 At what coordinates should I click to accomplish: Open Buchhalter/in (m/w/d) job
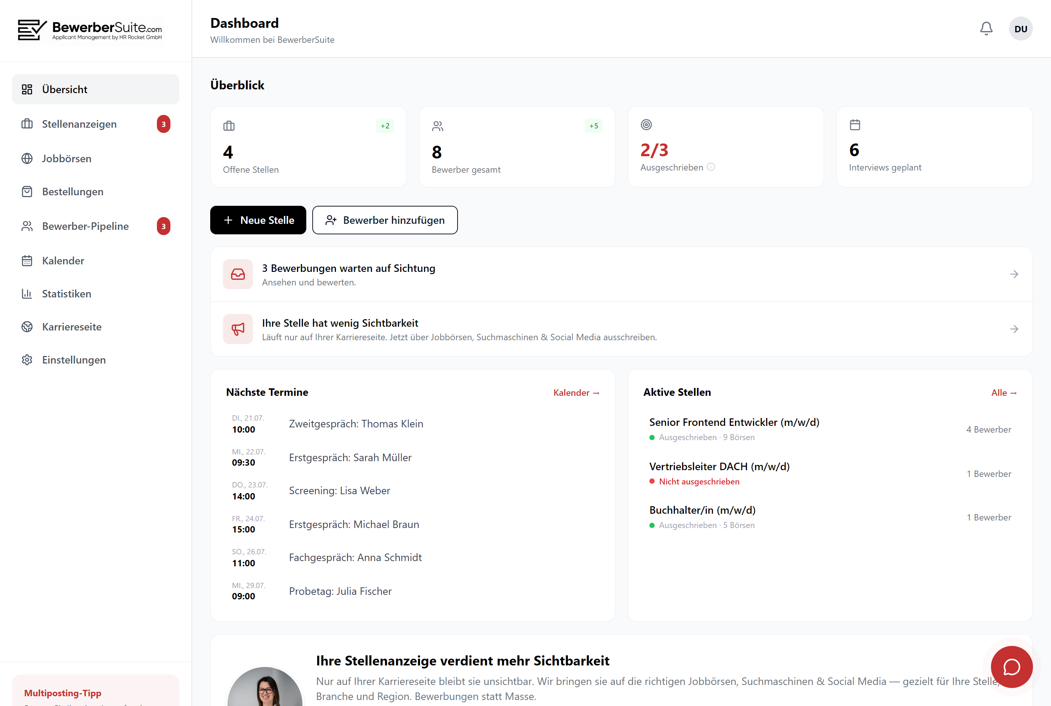pos(830,517)
